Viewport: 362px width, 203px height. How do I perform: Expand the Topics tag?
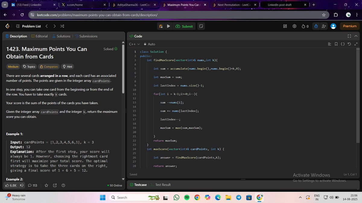[29, 67]
